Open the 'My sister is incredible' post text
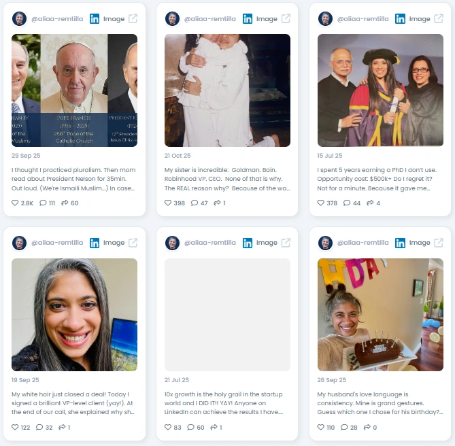The image size is (455, 446). click(x=227, y=179)
